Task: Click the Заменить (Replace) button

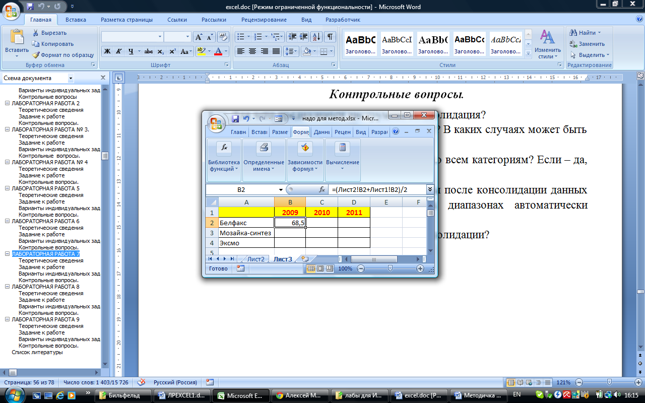Action: click(587, 44)
